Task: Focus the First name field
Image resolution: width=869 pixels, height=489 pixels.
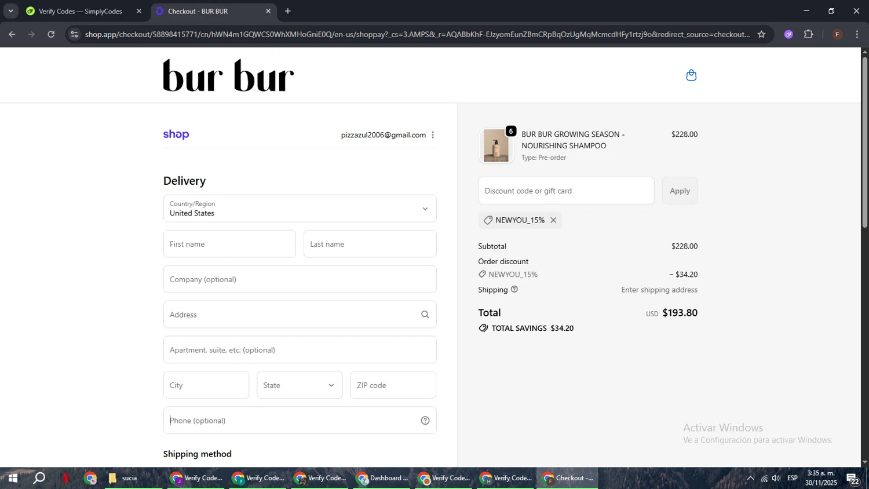Action: click(229, 244)
